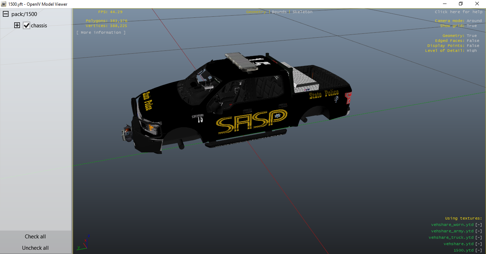Maximize the Model Viewer window
This screenshot has height=254, width=486.
(x=461, y=4)
